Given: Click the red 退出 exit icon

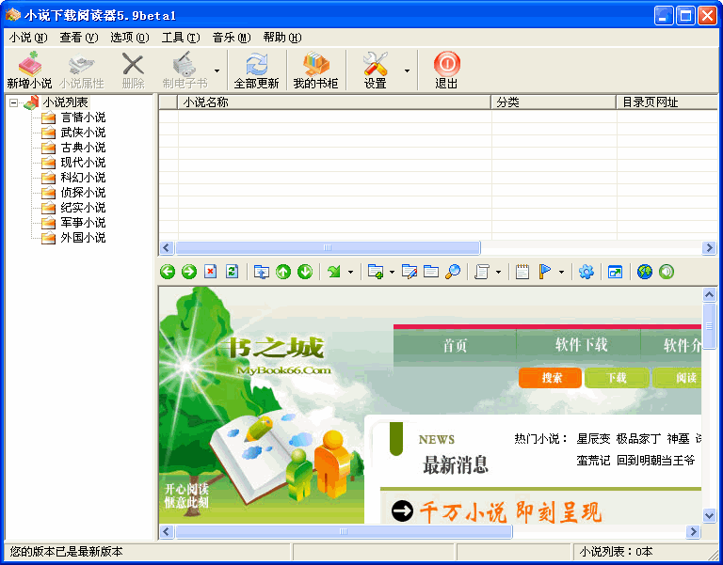Looking at the screenshot, I should [x=446, y=70].
